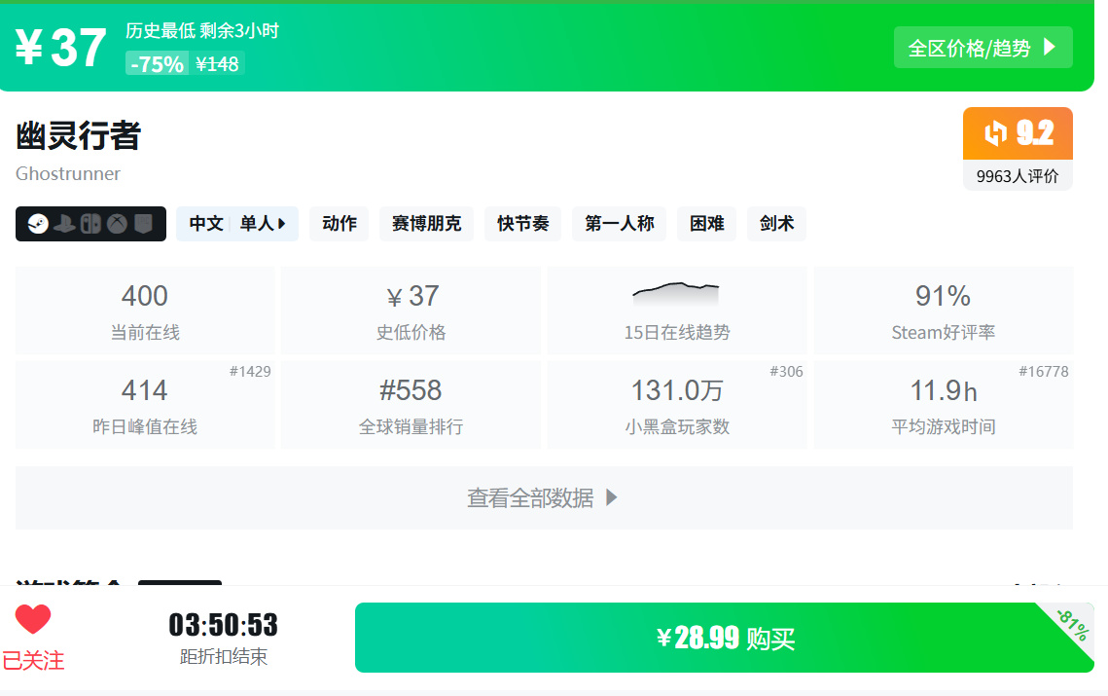Click the 9963人评价 review count
The image size is (1108, 696).
pos(1018,176)
